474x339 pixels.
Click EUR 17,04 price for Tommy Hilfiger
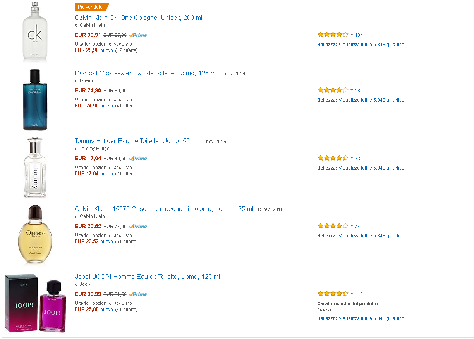click(x=88, y=158)
